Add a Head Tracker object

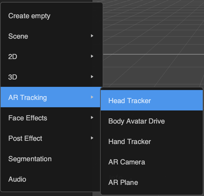tap(152, 100)
